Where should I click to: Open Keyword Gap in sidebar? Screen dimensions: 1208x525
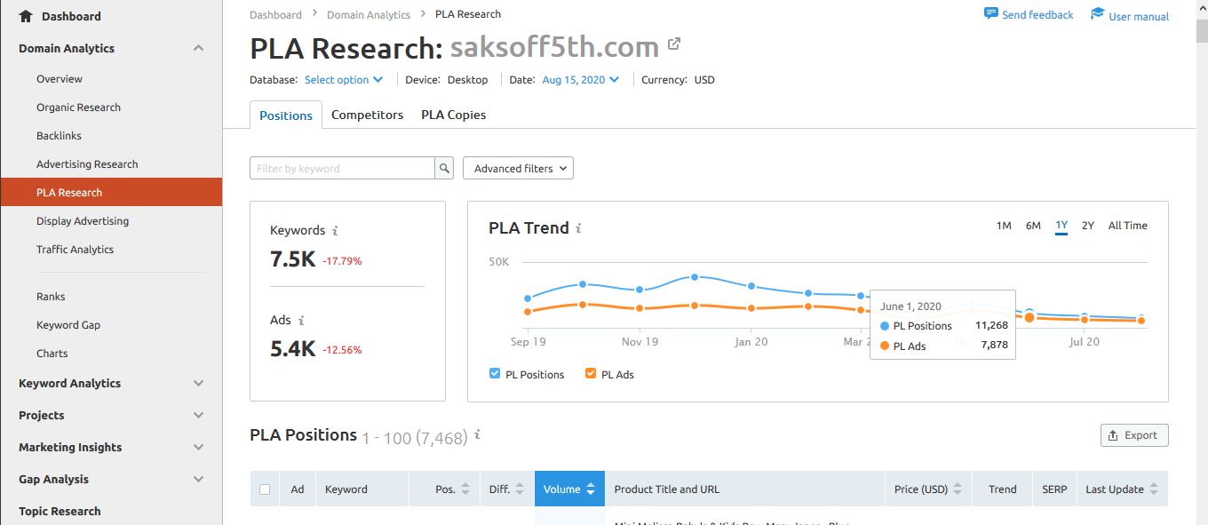(68, 325)
